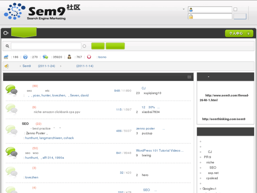Click forum icon of the SEO (22) board
This screenshot has width=257, height=193.
point(11,130)
